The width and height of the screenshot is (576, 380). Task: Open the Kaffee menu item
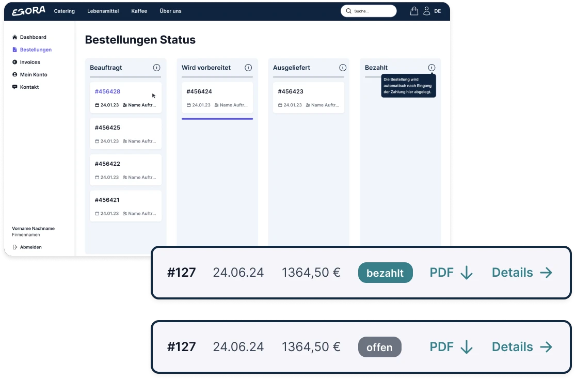tap(139, 11)
